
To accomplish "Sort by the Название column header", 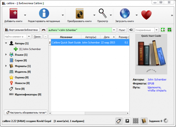I will (x=66, y=37).
